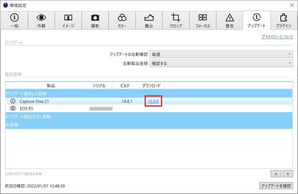Expand the 自動製品登録 dropdown showing 確認する
This screenshot has height=194, width=298.
coord(221,63)
